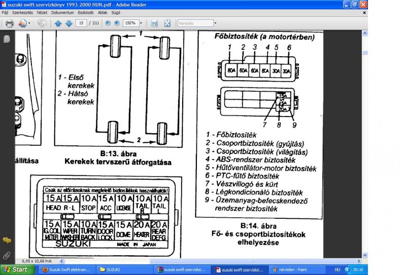Click the Keresés search field
This screenshot has width=406, height=275.
pos(195,23)
